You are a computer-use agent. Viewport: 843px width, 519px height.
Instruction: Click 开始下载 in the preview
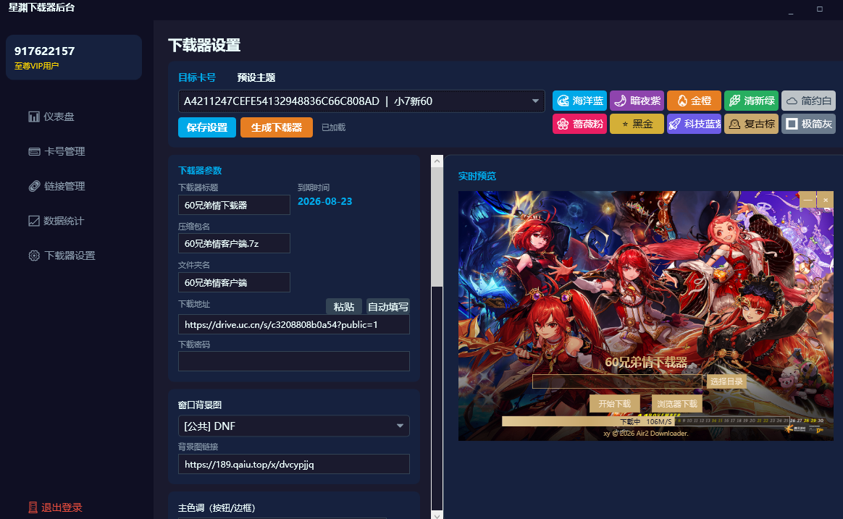tap(615, 403)
